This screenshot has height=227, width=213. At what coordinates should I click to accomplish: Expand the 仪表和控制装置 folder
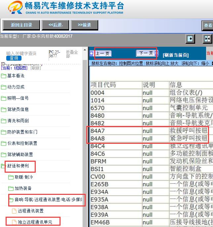click(x=19, y=143)
